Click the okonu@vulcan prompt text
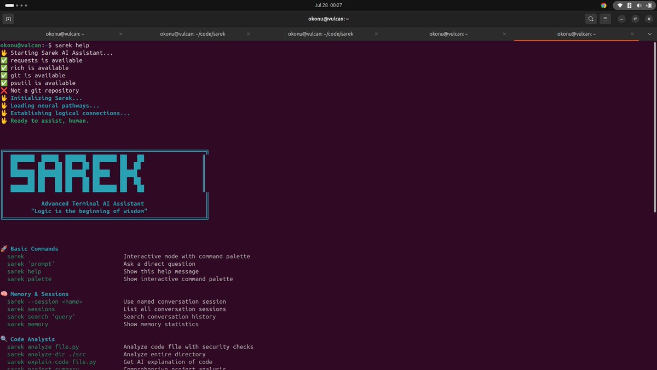Viewport: 657px width, 370px height. tap(23, 45)
